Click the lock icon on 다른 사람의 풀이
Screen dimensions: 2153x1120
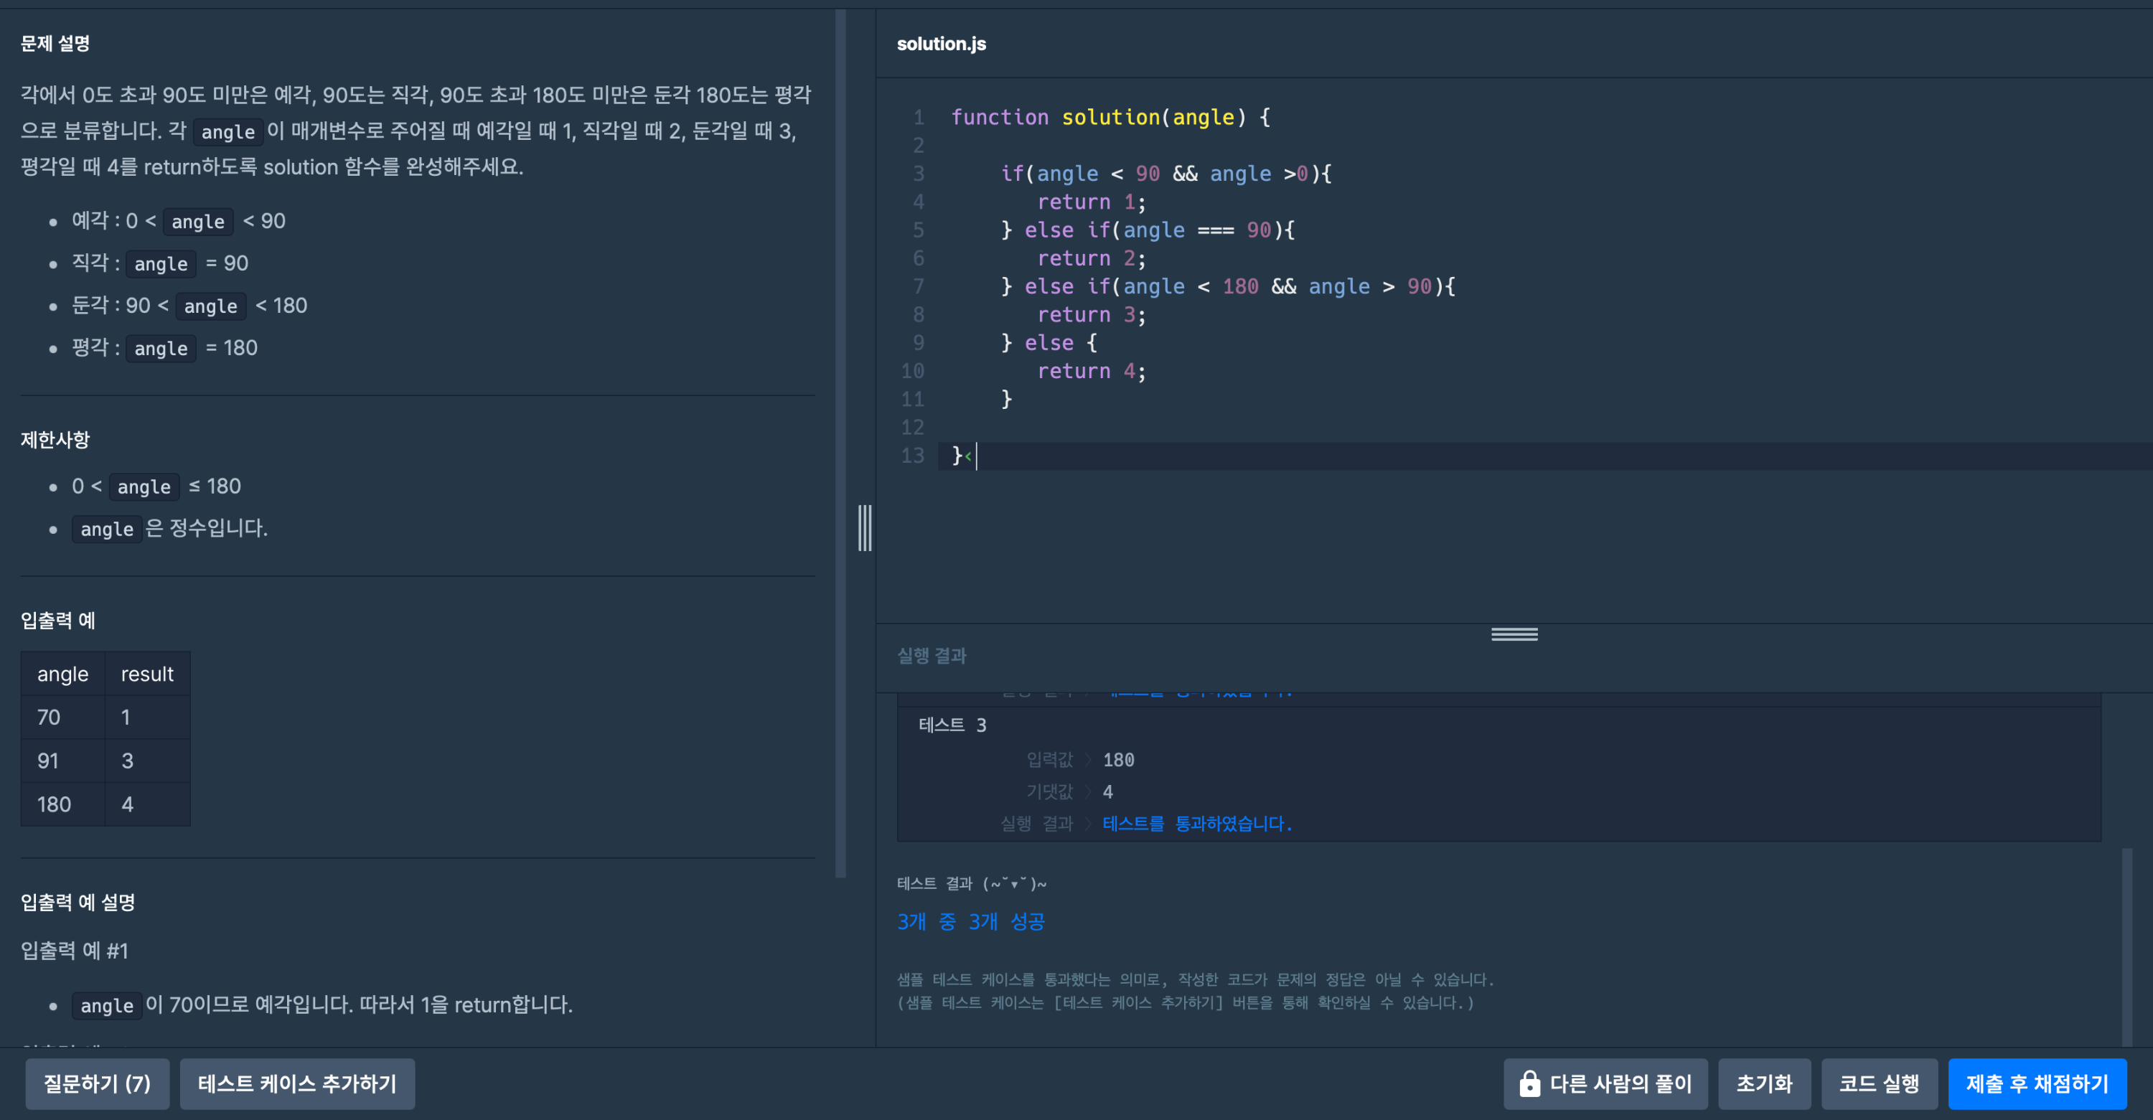pyautogui.click(x=1529, y=1083)
